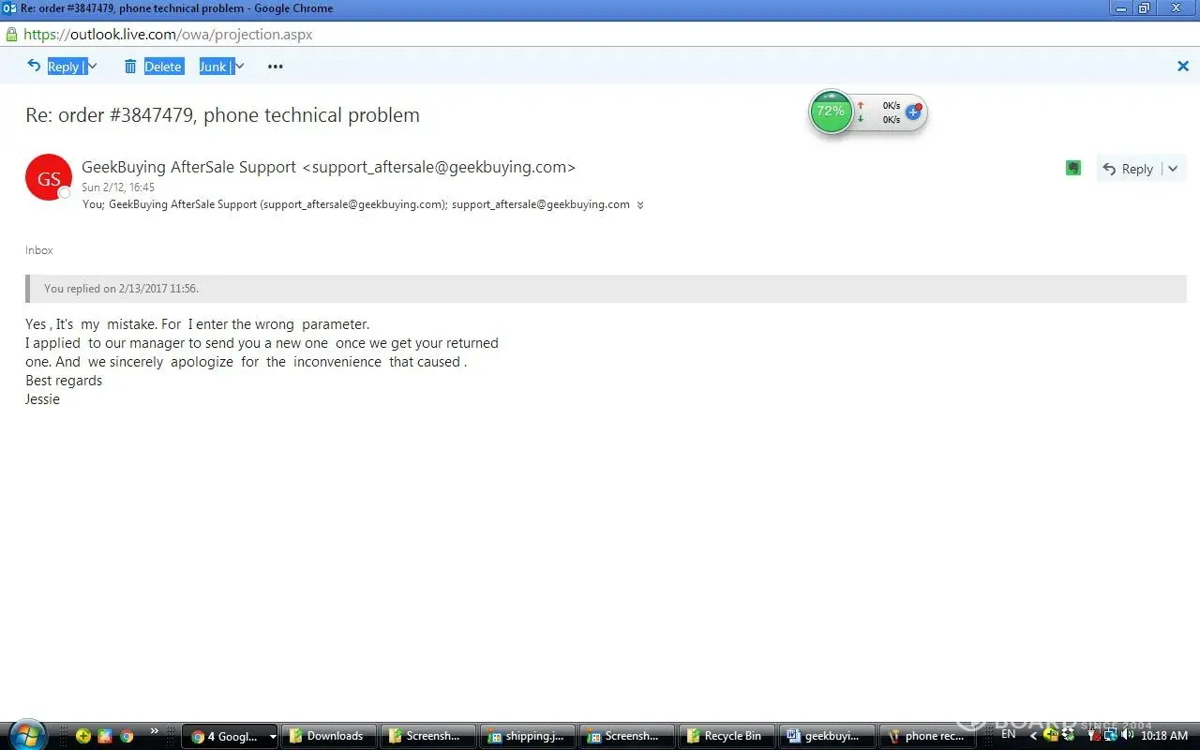Click the green 72% memory indicator circle

pyautogui.click(x=831, y=112)
